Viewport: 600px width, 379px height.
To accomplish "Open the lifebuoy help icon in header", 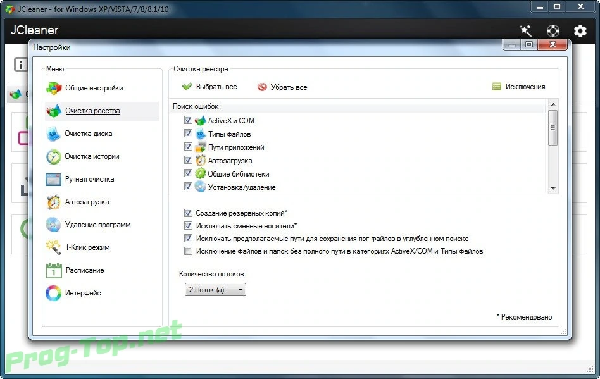I will click(553, 30).
